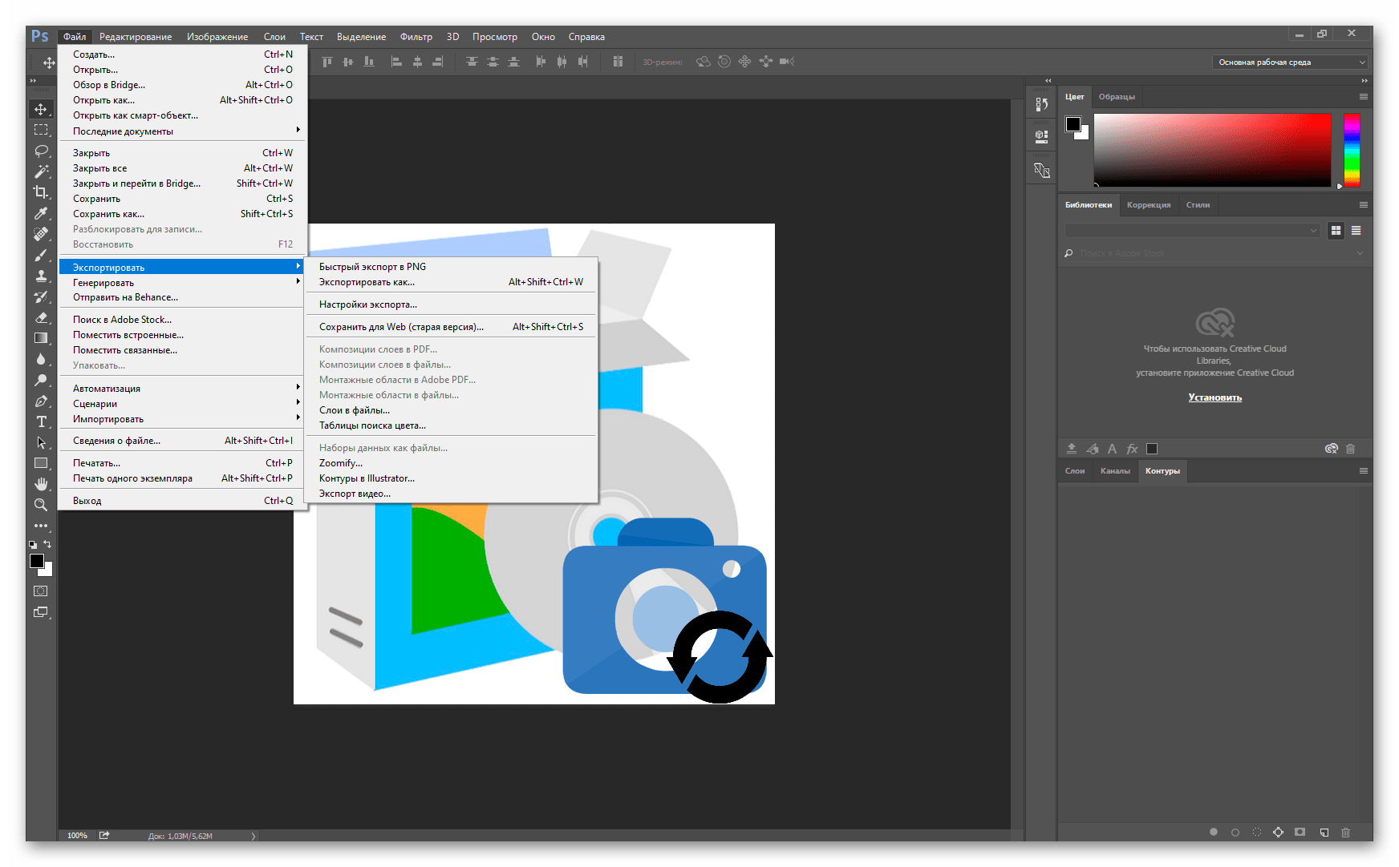Select the Type tool
The height and width of the screenshot is (867, 1399).
[41, 421]
